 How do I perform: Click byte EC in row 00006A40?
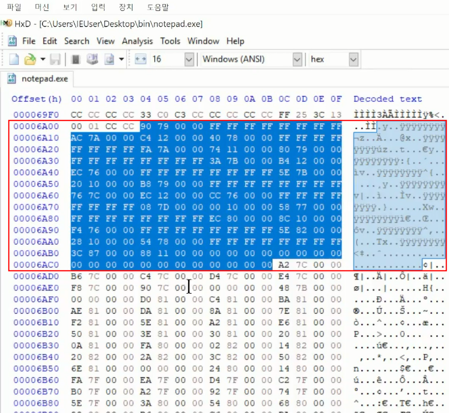tap(76, 172)
